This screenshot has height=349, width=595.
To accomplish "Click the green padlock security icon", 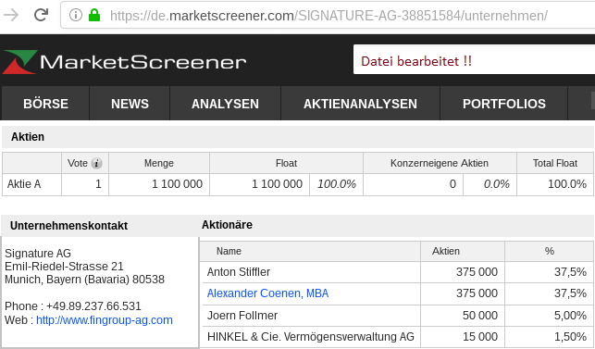I will (x=94, y=15).
